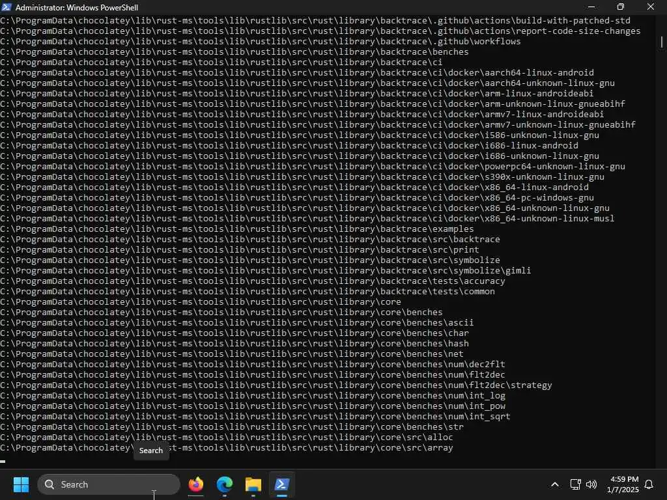Open File Explorer from the taskbar

pos(253,484)
